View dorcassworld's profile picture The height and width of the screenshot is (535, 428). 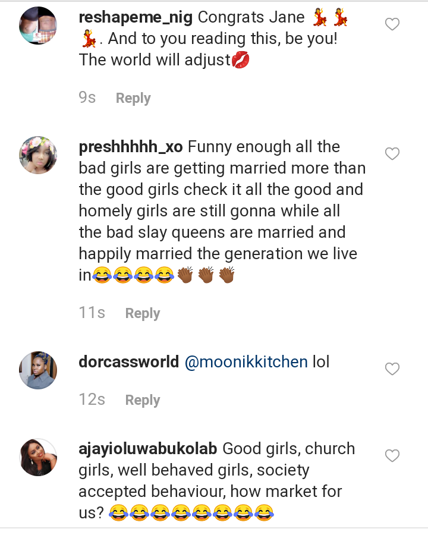point(38,370)
